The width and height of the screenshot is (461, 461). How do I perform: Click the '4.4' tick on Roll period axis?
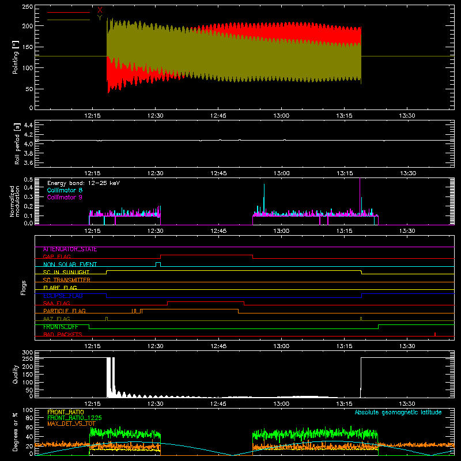(28, 125)
